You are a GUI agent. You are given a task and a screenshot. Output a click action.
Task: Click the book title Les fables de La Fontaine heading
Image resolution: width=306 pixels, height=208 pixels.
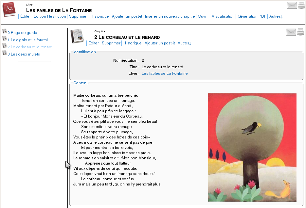pyautogui.click(x=59, y=10)
